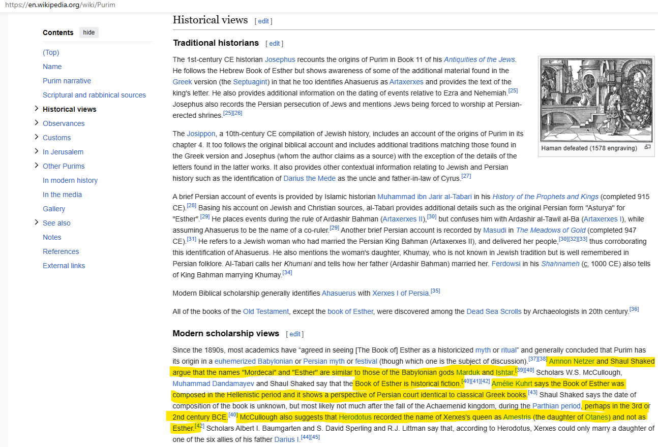Open Xerxes I of Persia link

point(401,293)
